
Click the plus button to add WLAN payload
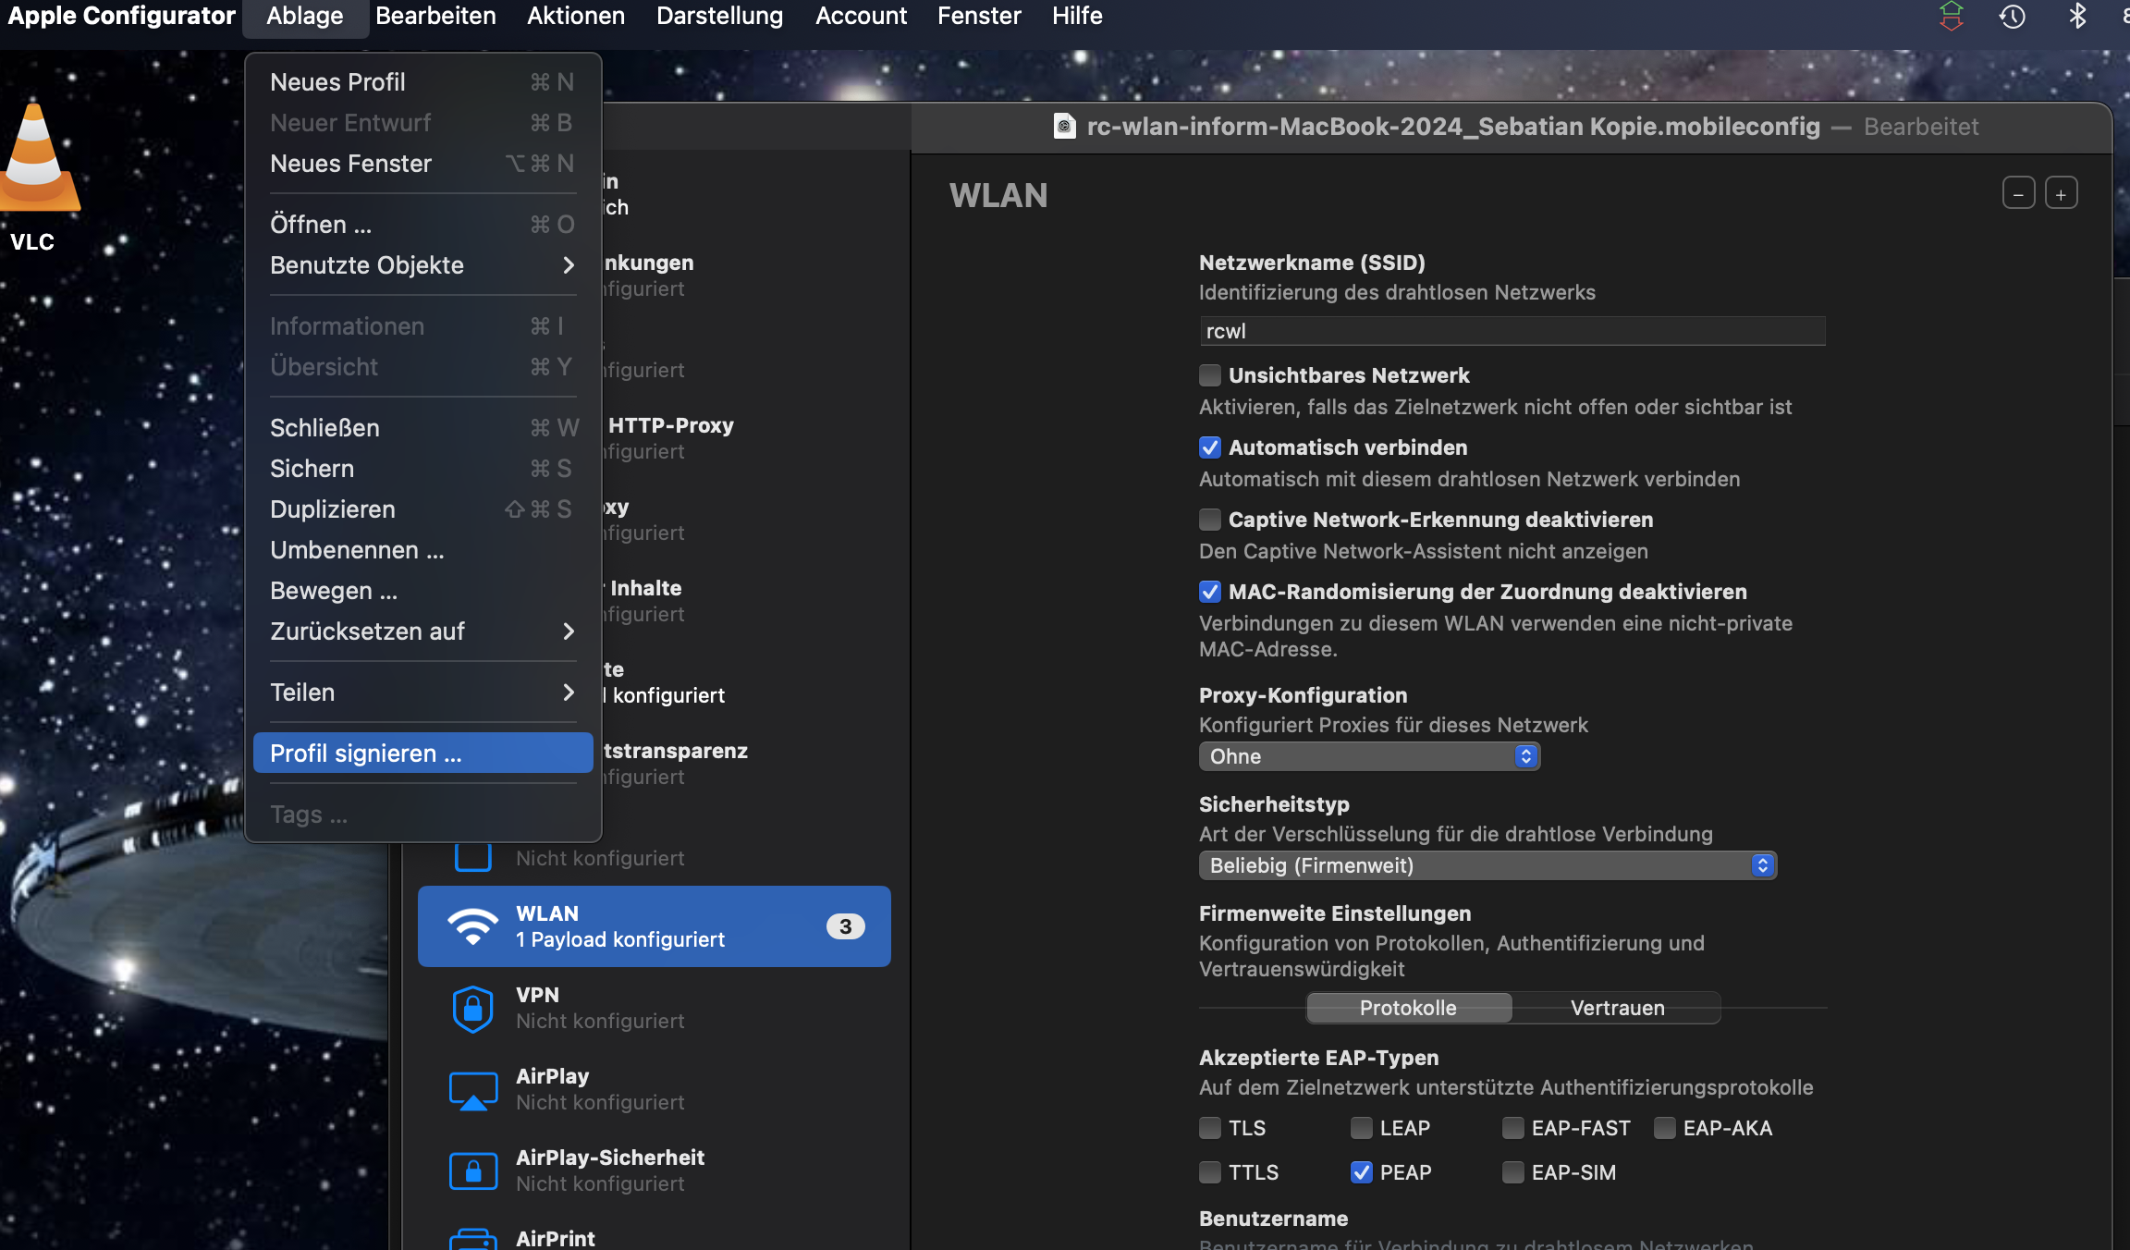point(2061,194)
